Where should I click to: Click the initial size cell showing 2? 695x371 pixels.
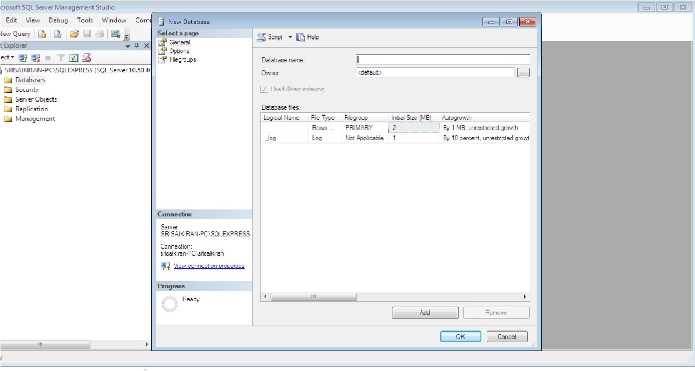(414, 128)
